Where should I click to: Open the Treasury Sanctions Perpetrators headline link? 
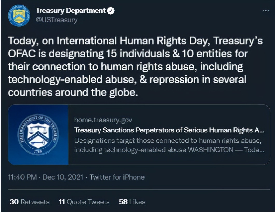[169, 130]
